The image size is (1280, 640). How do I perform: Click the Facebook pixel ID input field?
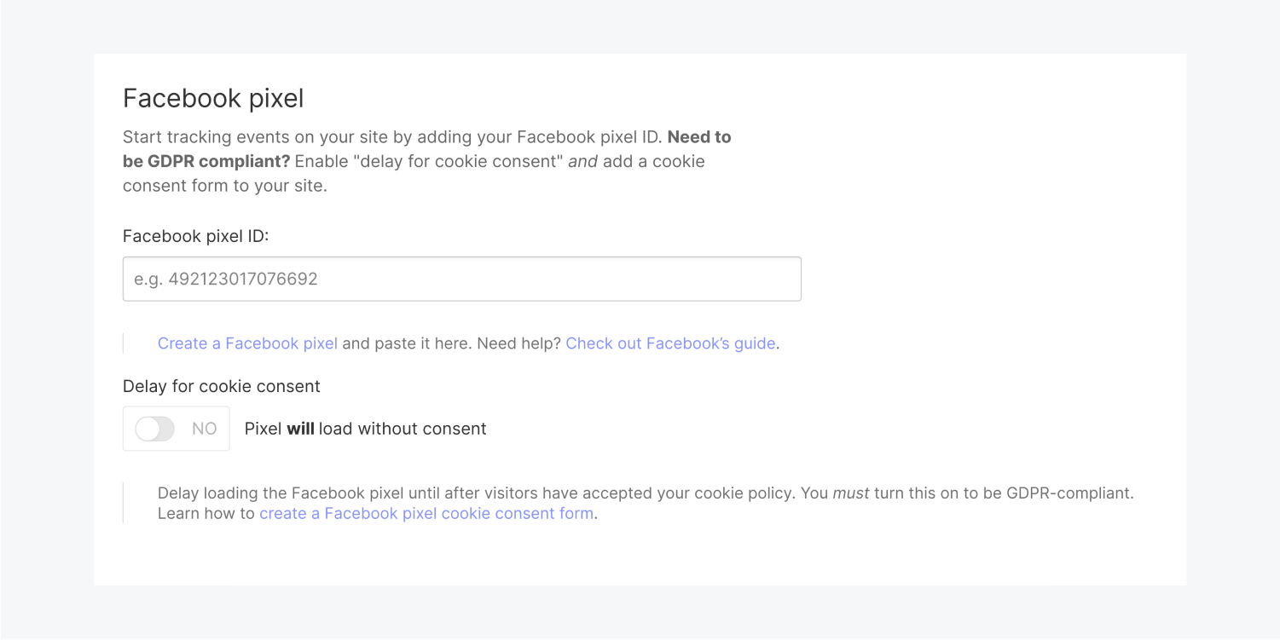click(x=461, y=279)
